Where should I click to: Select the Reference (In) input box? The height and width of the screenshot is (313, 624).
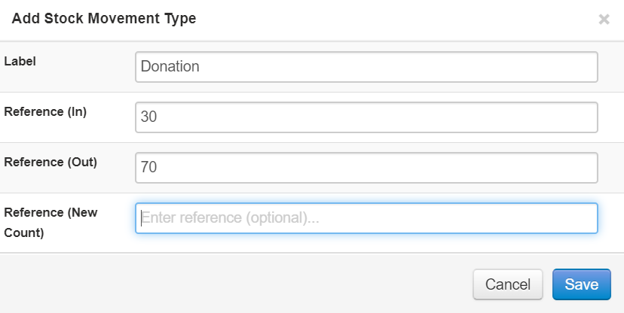point(366,117)
